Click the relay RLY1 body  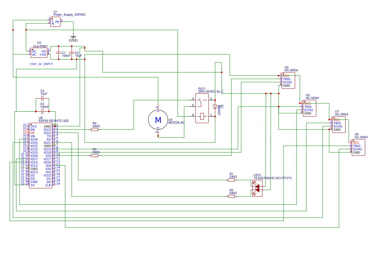pos(202,108)
